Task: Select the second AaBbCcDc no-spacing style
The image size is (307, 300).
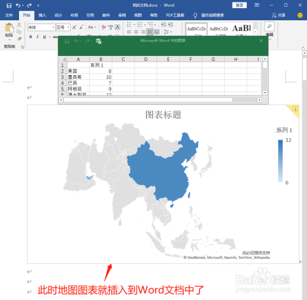Action: (219, 29)
